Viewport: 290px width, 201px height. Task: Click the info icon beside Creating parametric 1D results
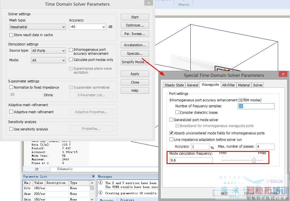pyautogui.click(x=100, y=193)
